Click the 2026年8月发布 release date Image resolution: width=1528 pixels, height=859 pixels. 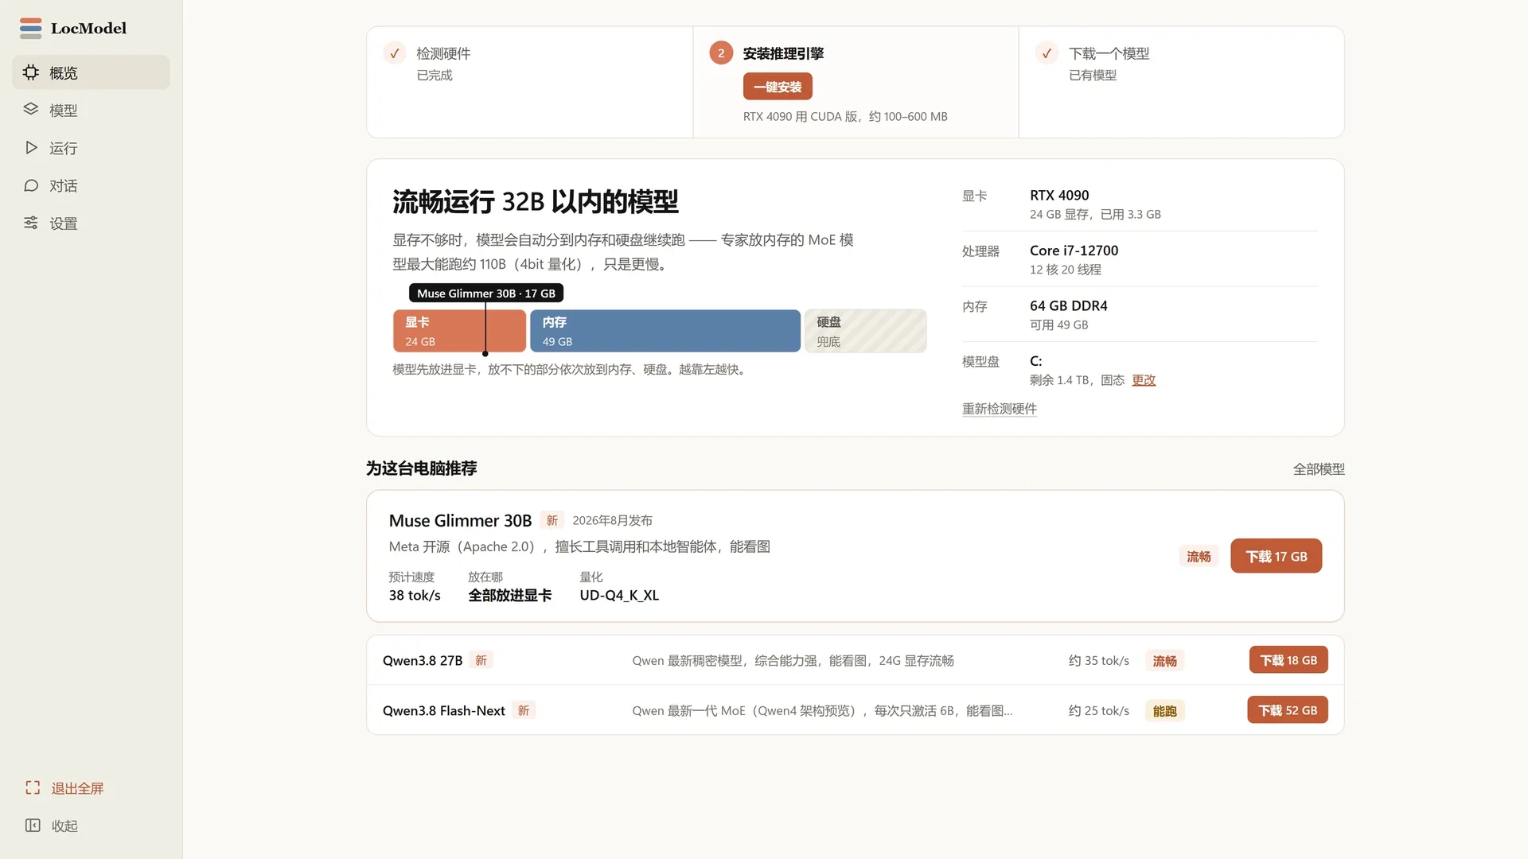pos(612,520)
